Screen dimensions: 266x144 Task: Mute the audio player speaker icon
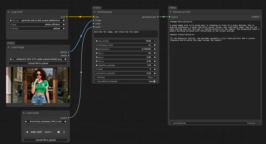(59, 132)
